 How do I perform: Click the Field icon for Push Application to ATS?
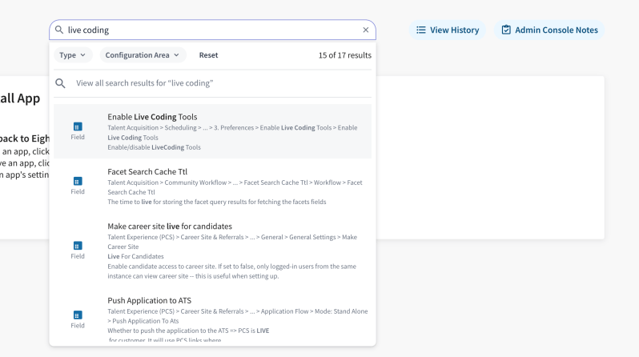click(x=78, y=315)
